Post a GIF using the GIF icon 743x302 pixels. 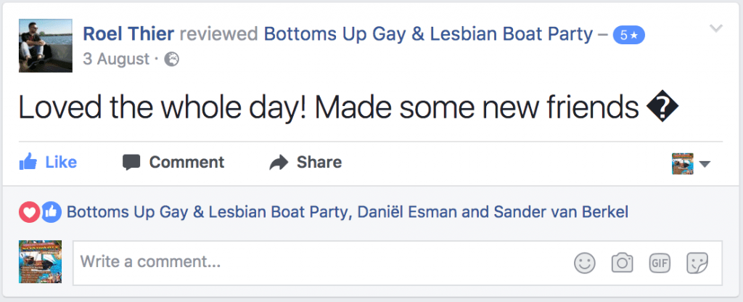point(660,263)
